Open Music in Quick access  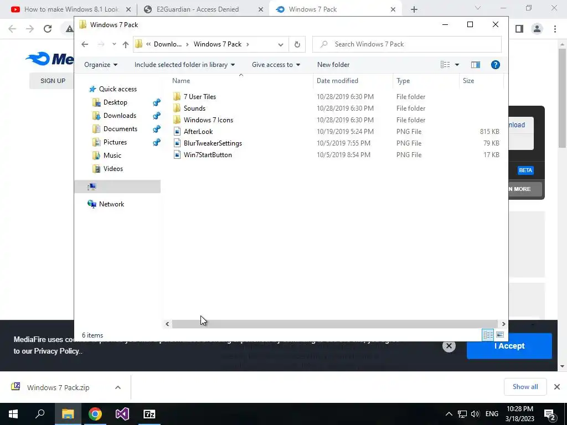click(112, 156)
